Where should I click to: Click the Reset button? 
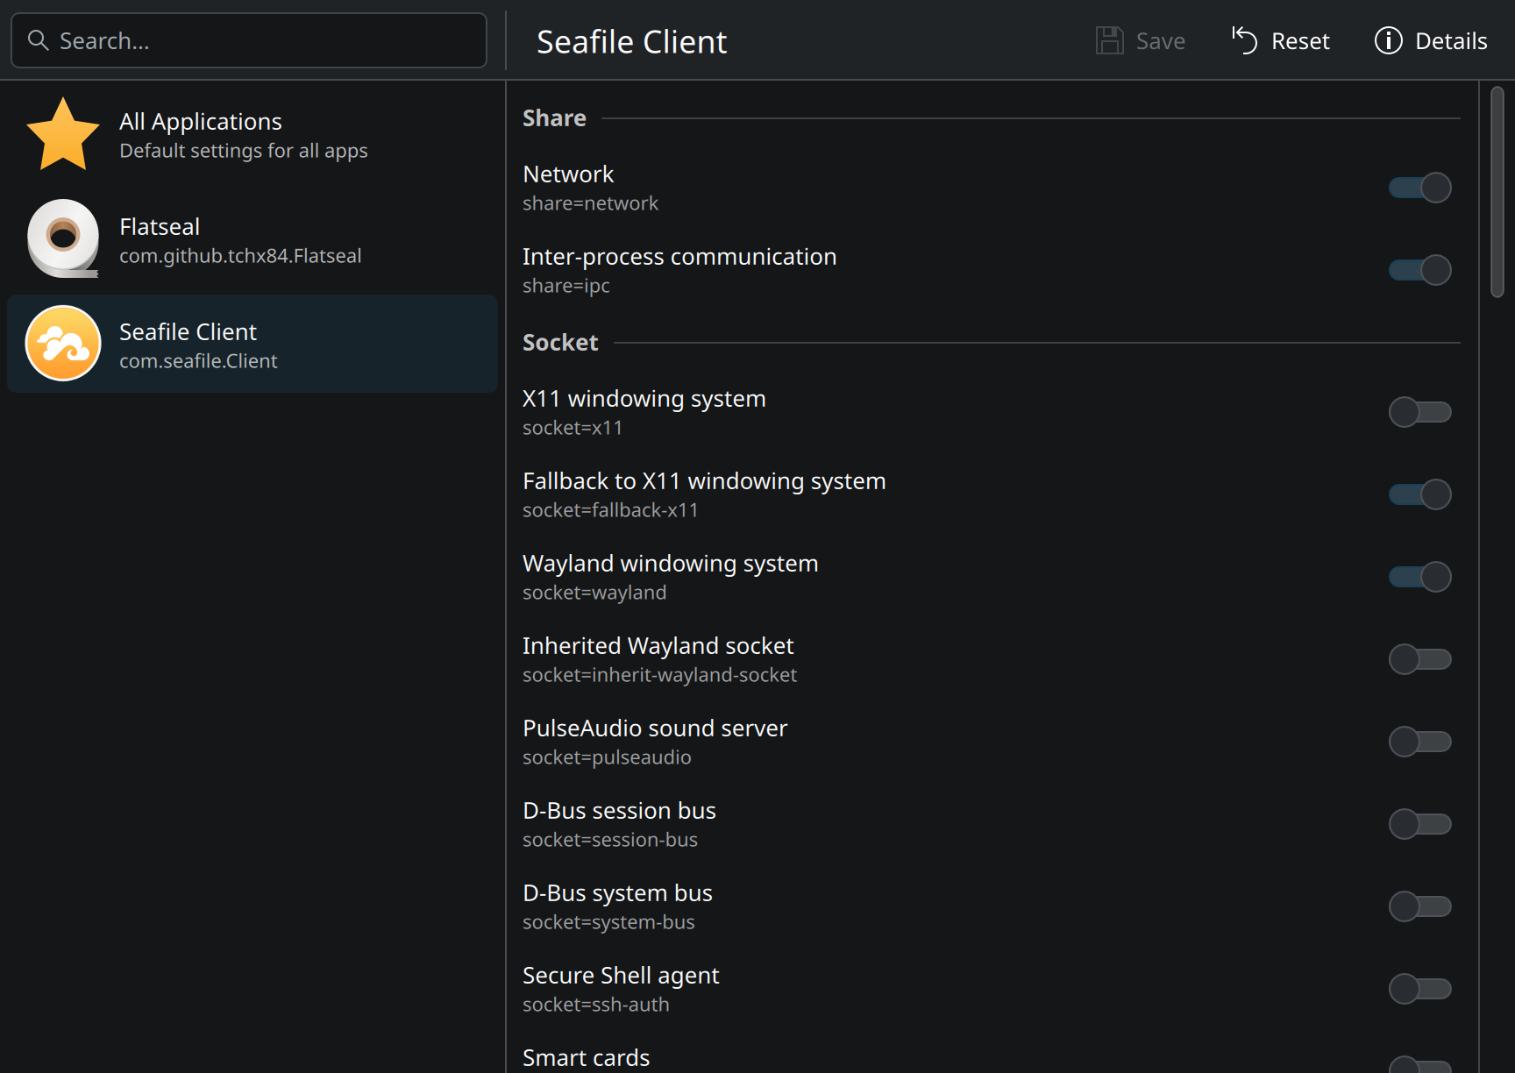click(x=1281, y=40)
